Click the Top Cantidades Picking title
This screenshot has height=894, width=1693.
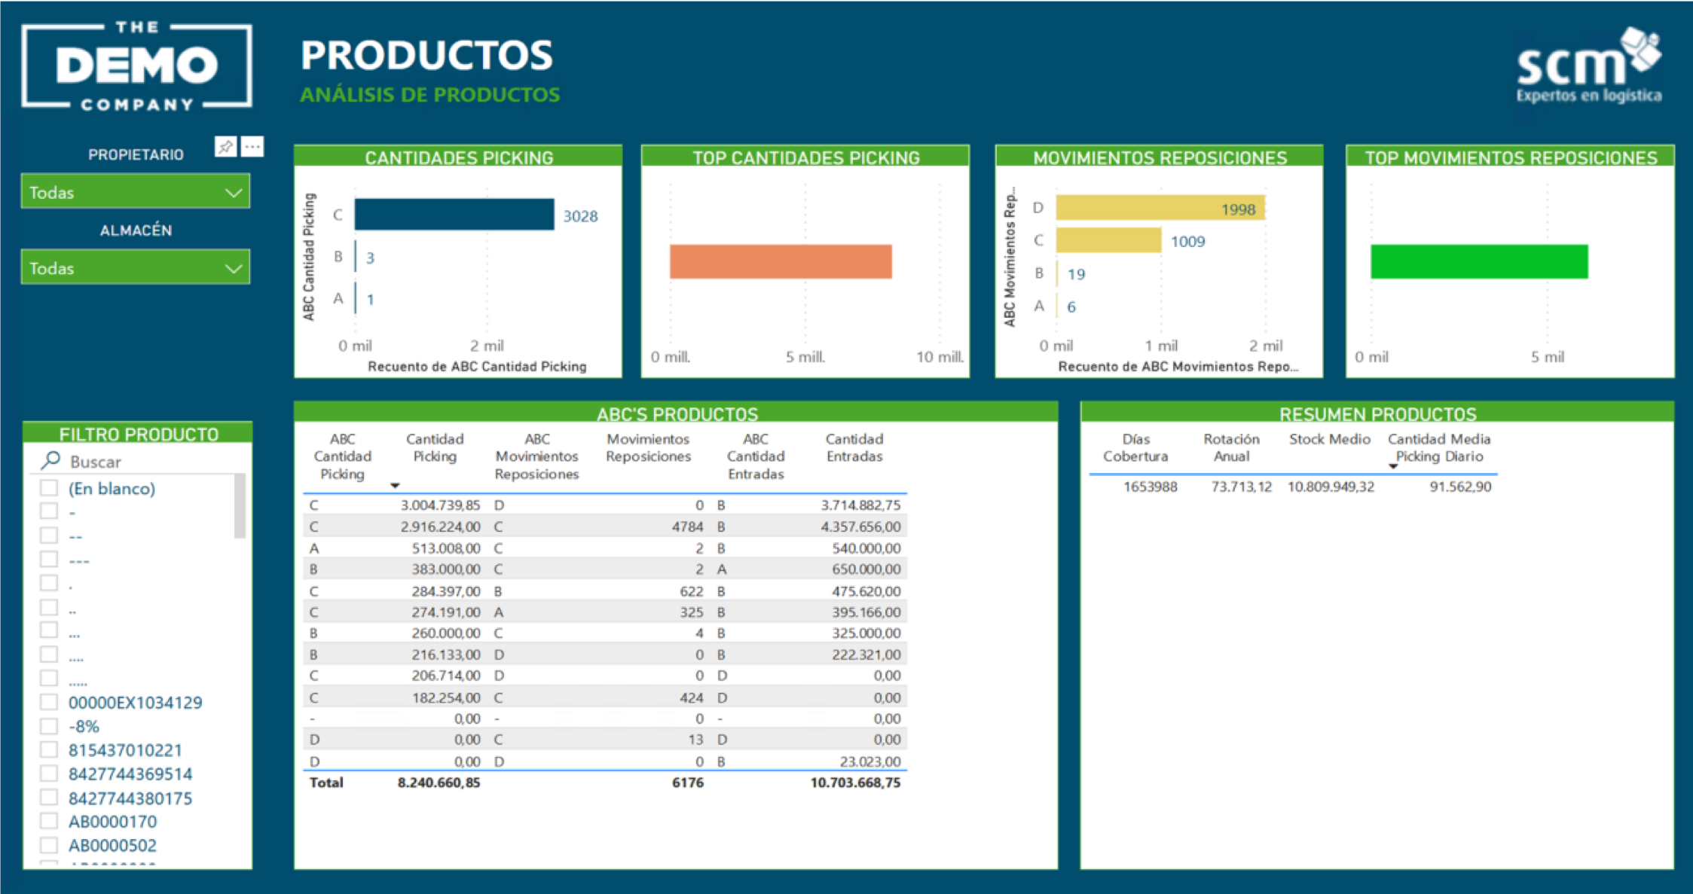[806, 157]
